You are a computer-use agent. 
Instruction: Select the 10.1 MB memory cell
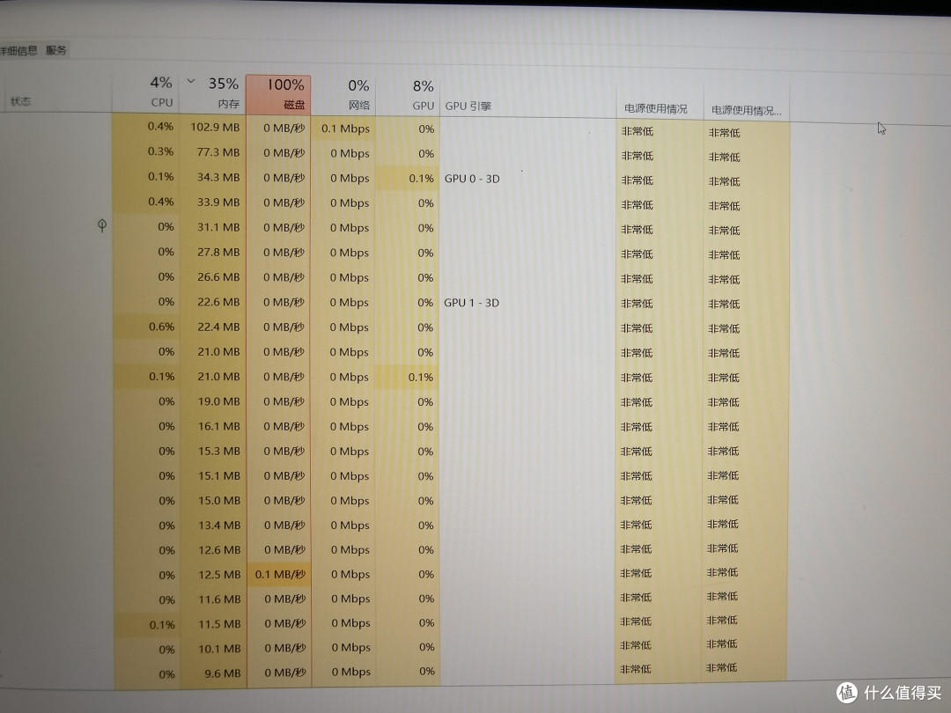click(x=213, y=649)
